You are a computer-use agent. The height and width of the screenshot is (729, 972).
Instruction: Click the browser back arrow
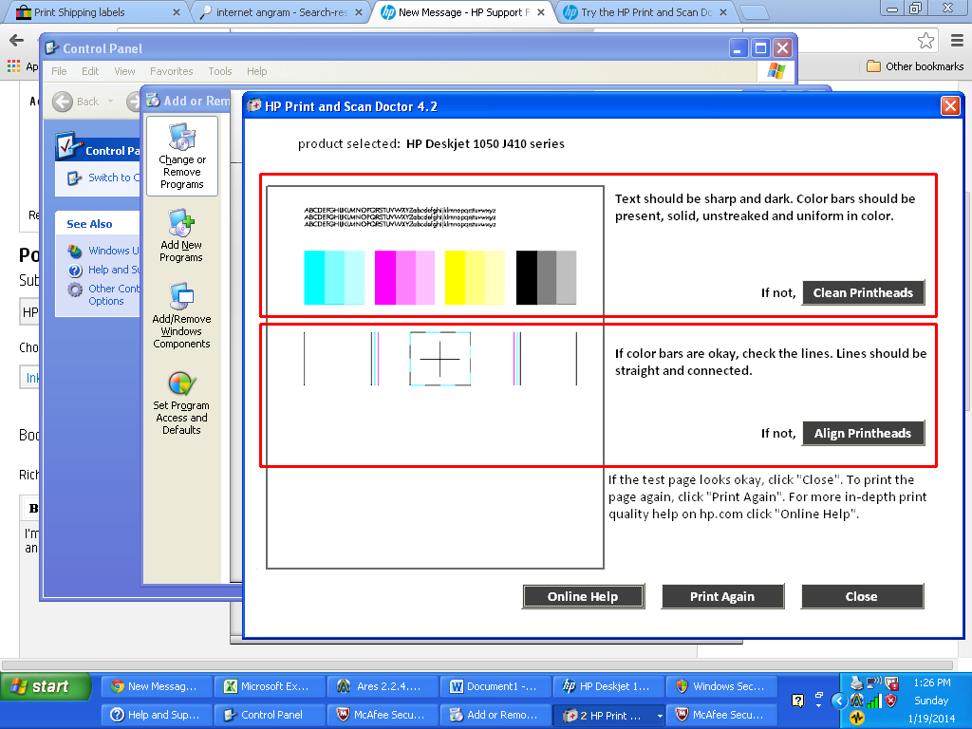point(17,41)
